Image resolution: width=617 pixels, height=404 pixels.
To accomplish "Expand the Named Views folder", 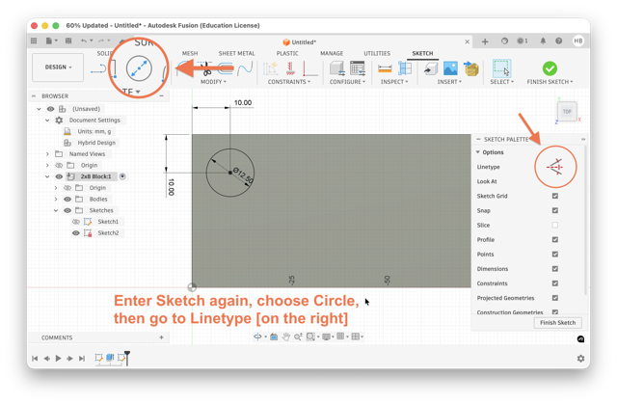I will 47,154.
